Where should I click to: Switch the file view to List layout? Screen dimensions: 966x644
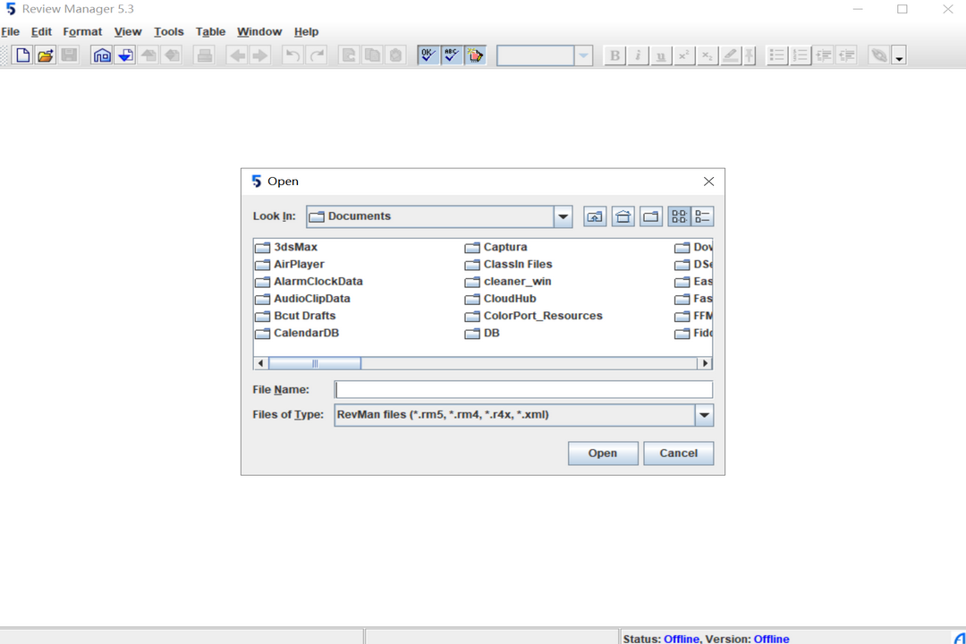(x=680, y=216)
